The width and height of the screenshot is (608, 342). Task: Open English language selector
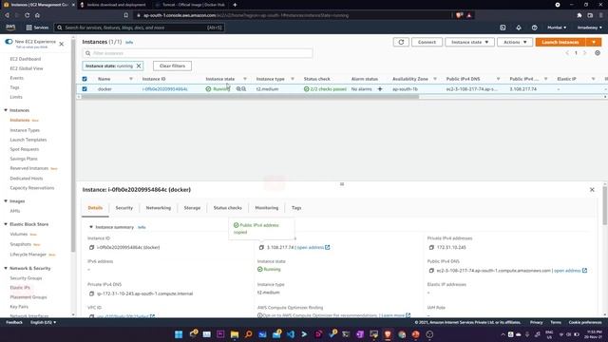[43, 322]
